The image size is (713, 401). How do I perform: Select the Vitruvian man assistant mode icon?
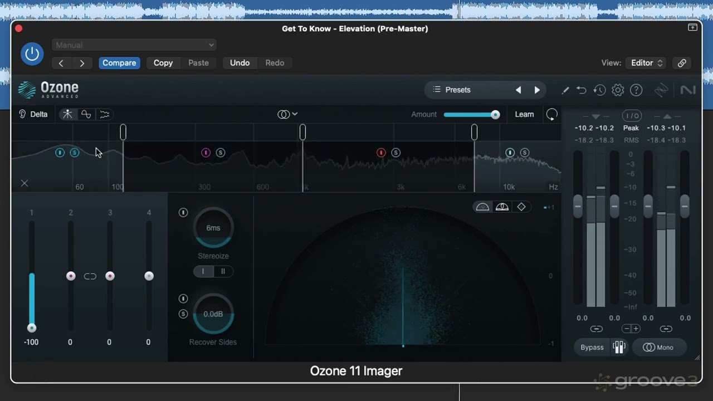click(67, 114)
